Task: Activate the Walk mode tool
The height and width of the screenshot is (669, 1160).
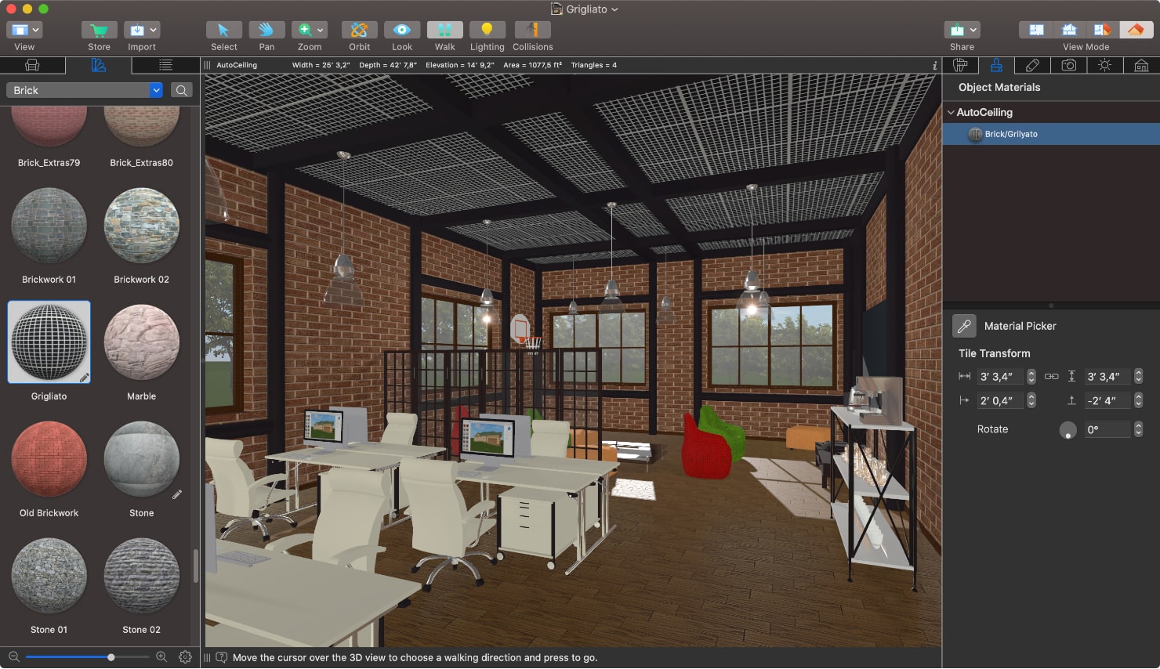Action: [444, 31]
